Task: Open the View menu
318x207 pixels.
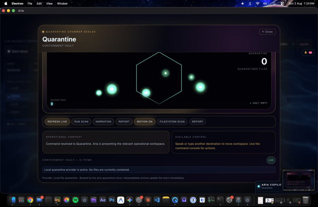Action: click(x=49, y=4)
